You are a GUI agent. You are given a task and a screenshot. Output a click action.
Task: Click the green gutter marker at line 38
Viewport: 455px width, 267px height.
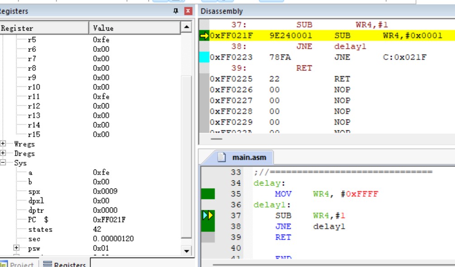click(208, 226)
